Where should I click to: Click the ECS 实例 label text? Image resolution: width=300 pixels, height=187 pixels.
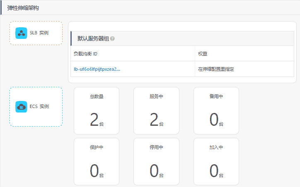tap(39, 106)
